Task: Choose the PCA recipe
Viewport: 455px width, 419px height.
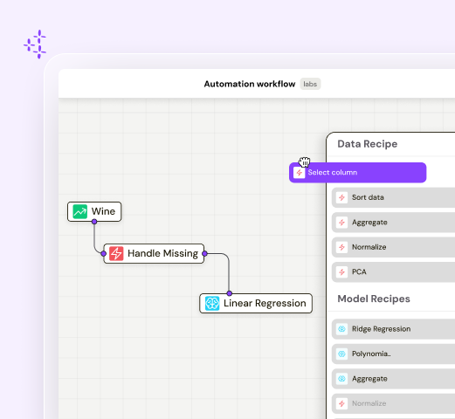Action: pos(393,272)
